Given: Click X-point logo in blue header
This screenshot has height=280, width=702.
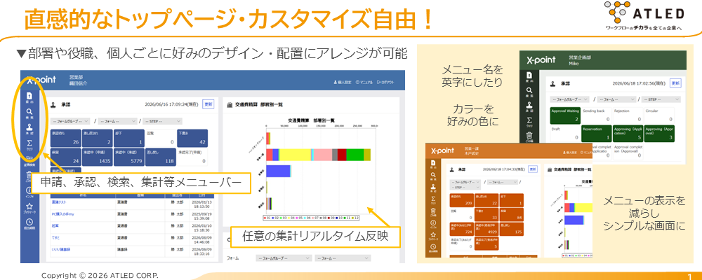Looking at the screenshot, I should (x=41, y=80).
